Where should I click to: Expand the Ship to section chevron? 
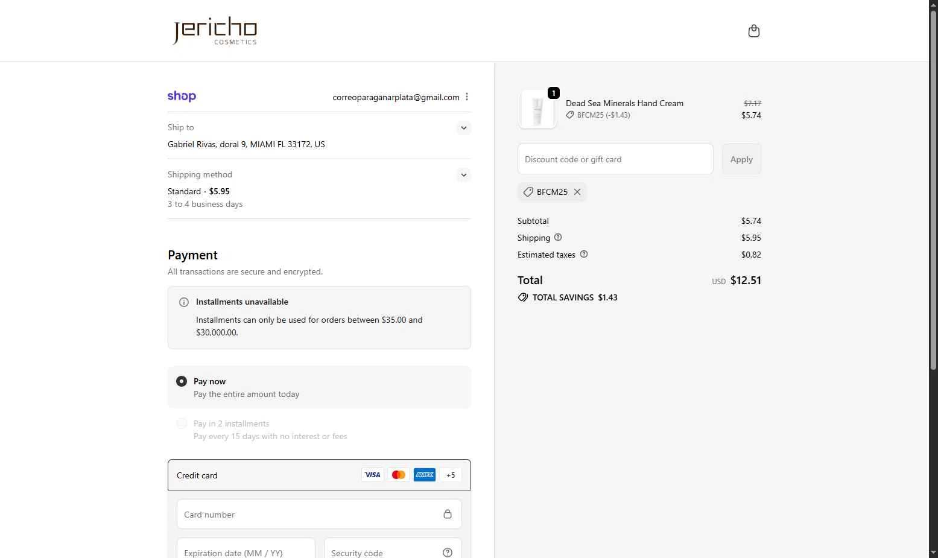coord(463,128)
